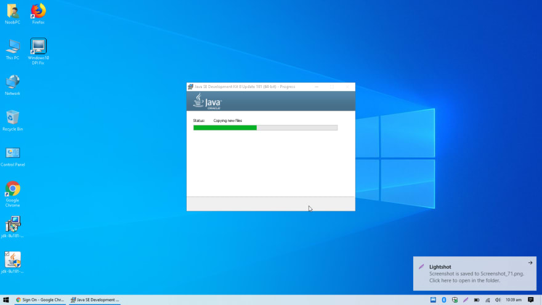Click the Java Oracle logo banner
The width and height of the screenshot is (542, 305).
pyautogui.click(x=270, y=101)
